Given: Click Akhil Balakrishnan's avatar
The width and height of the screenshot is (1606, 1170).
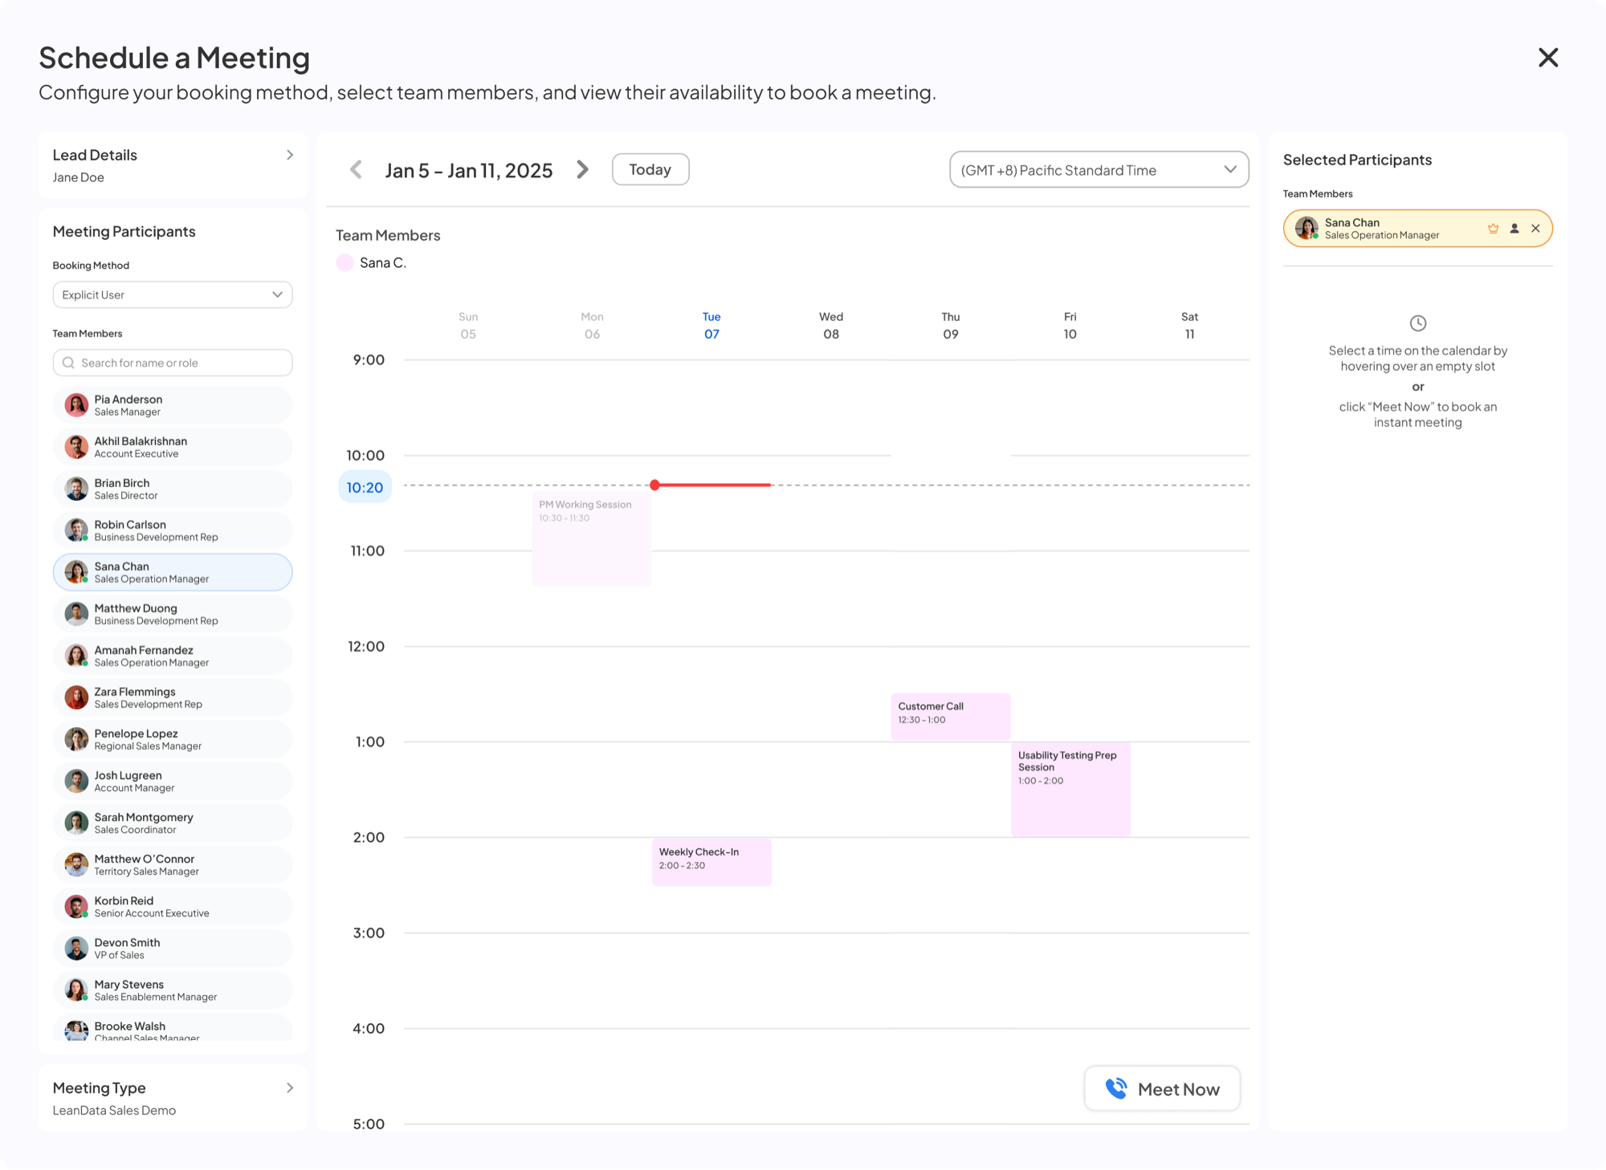Looking at the screenshot, I should point(76,447).
